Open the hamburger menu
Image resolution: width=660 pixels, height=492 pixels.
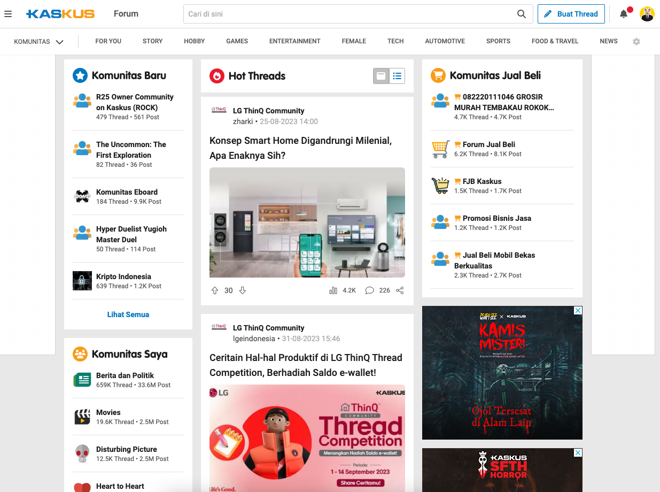tap(8, 14)
